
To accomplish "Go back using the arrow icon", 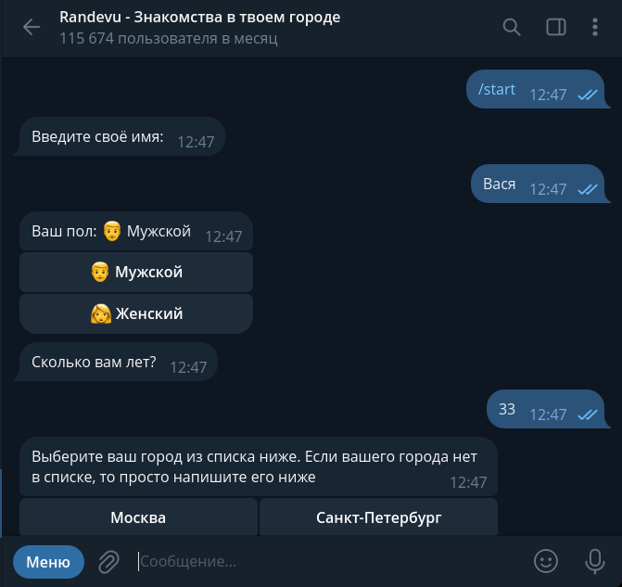I will 32,27.
